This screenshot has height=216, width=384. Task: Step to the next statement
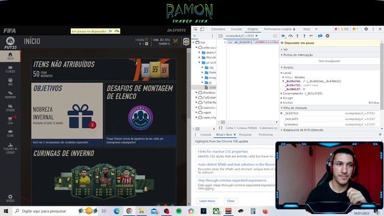[311, 36]
